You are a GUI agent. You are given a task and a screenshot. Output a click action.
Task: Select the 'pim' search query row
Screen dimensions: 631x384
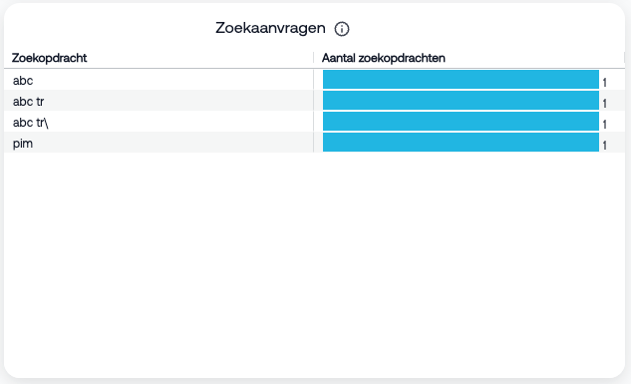tap(314, 142)
